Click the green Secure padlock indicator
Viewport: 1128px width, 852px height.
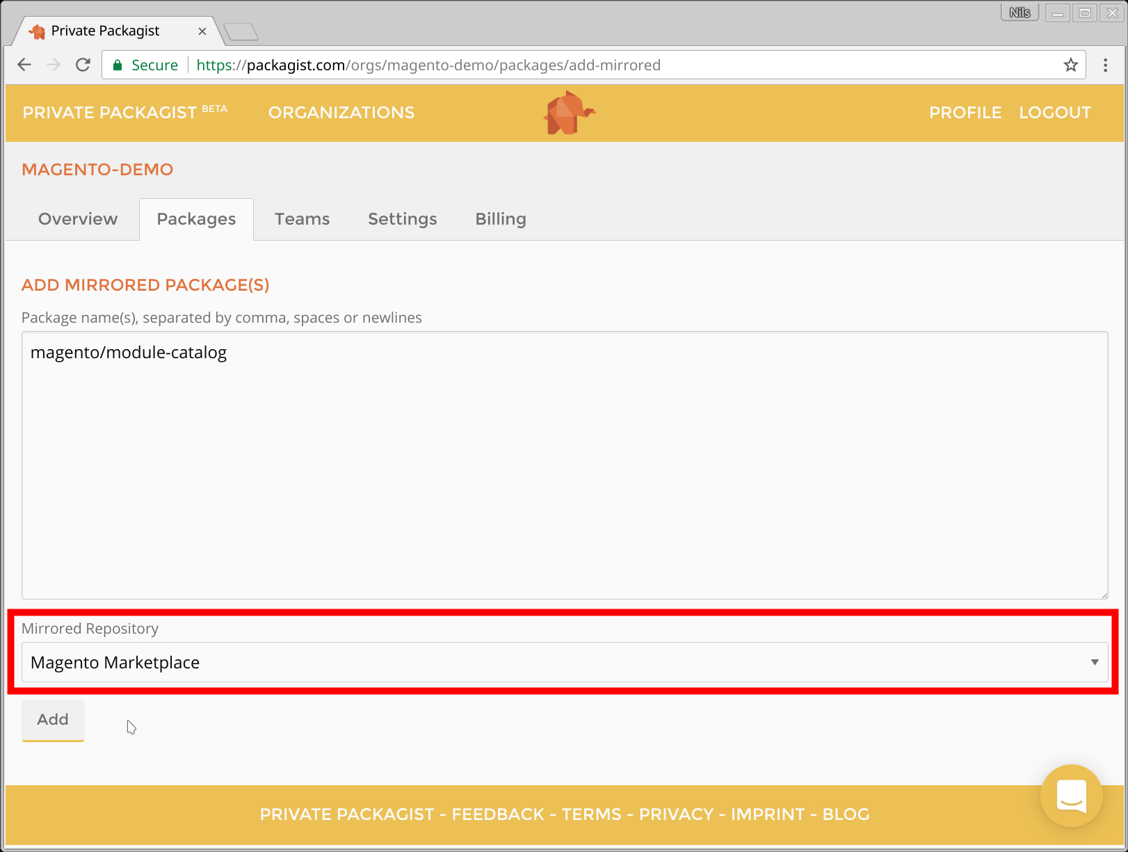145,65
